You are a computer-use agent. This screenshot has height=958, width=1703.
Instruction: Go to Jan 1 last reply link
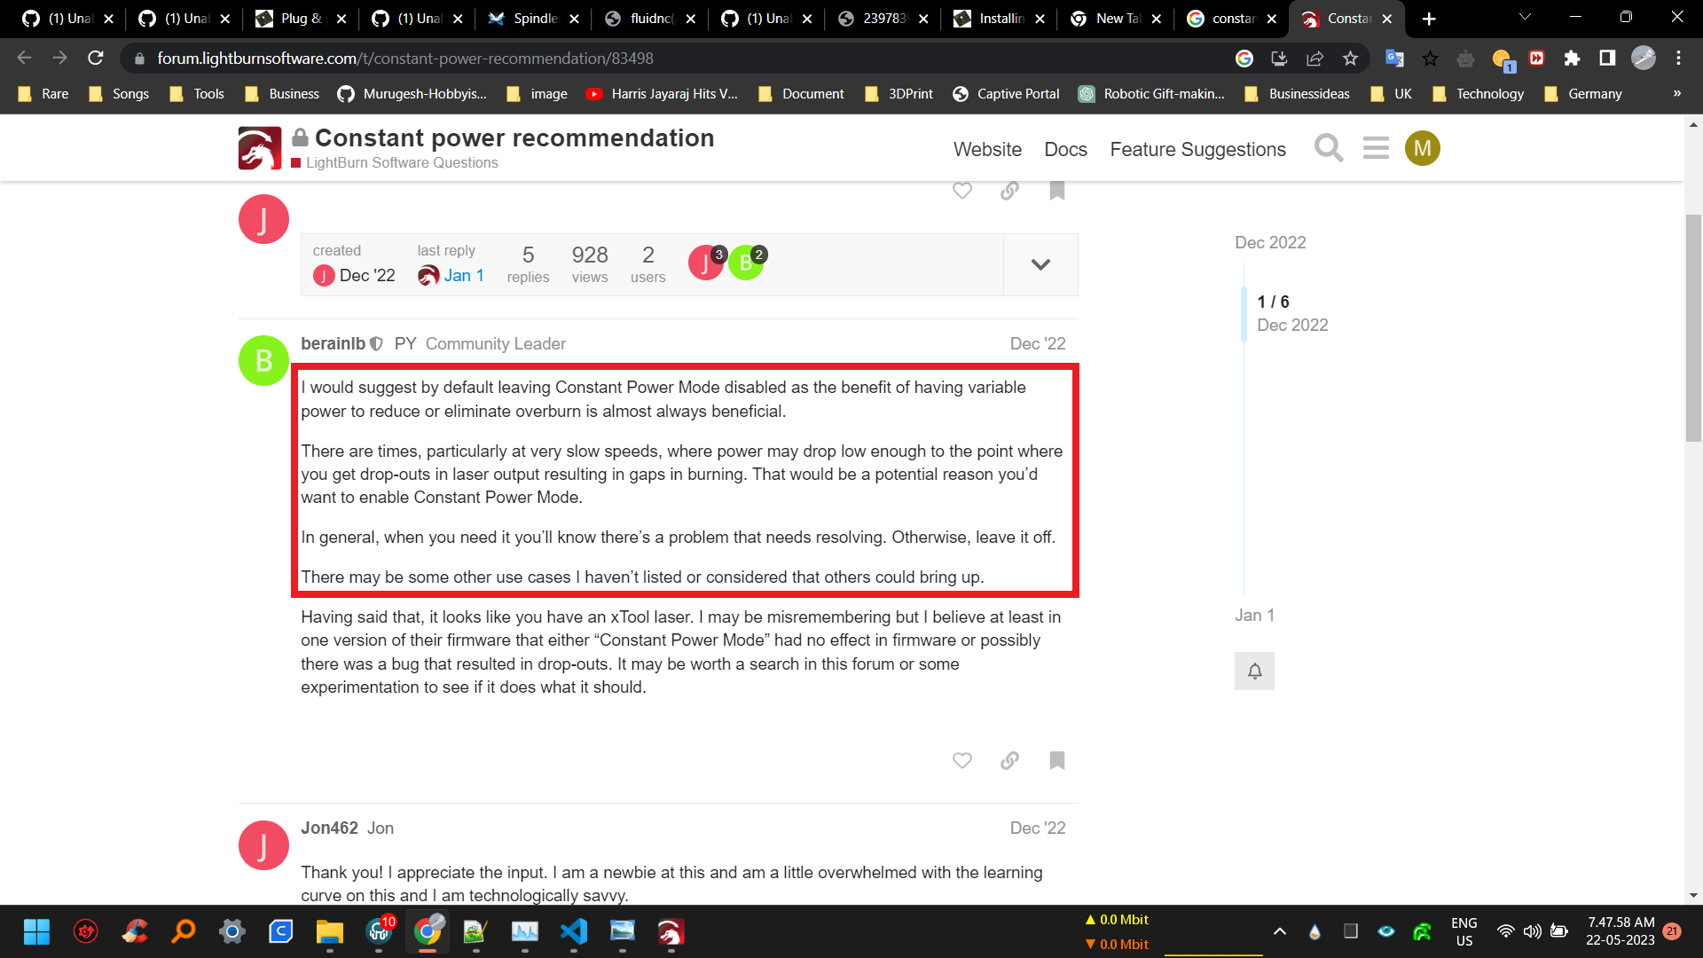(x=463, y=275)
